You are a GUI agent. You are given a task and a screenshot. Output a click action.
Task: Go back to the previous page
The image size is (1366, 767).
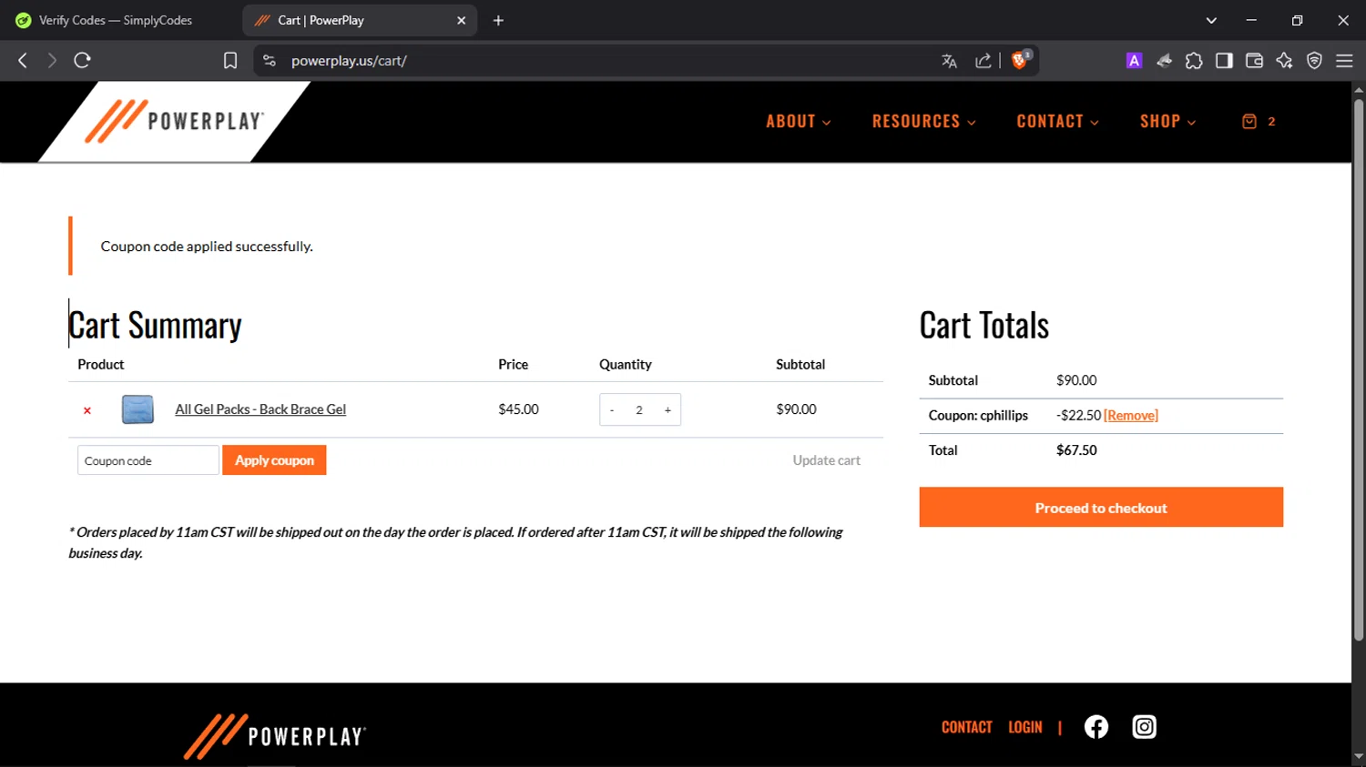point(23,61)
